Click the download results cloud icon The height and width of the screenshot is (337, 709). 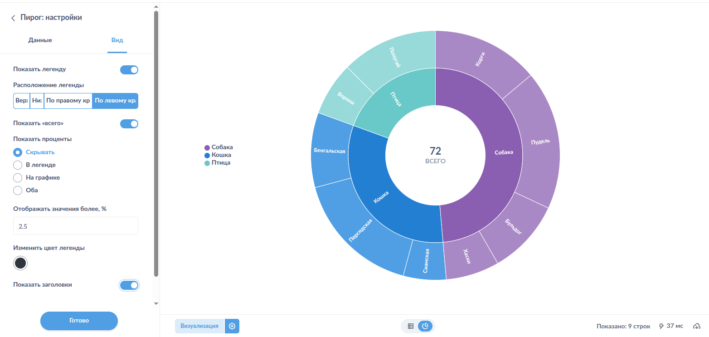(697, 326)
